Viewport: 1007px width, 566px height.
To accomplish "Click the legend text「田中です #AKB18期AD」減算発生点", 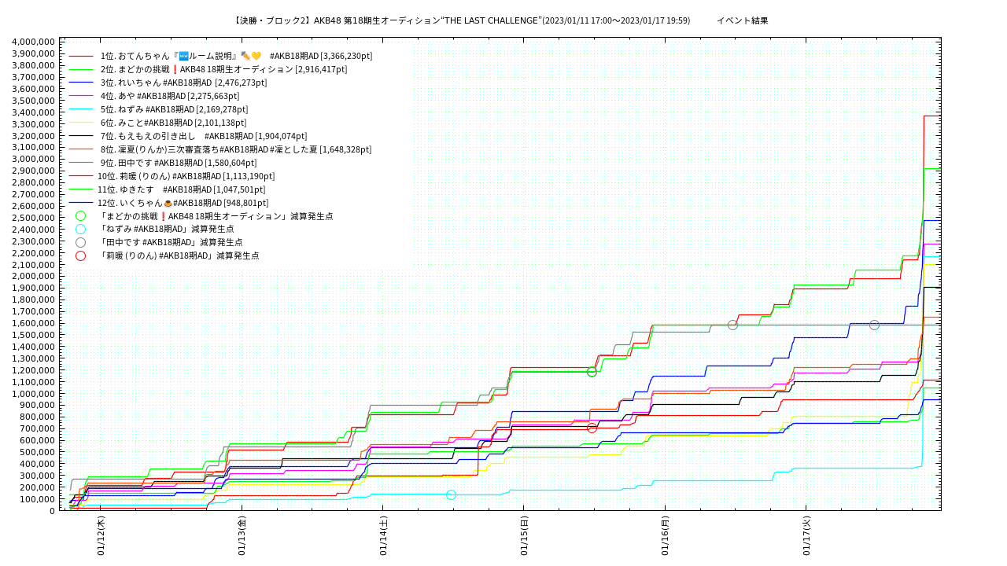I will 170,242.
